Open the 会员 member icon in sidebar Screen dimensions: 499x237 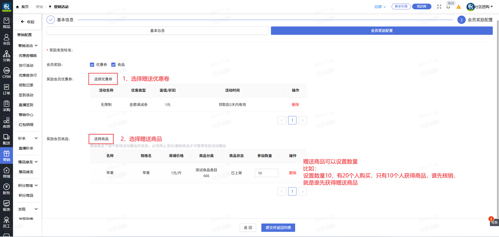click(7, 39)
